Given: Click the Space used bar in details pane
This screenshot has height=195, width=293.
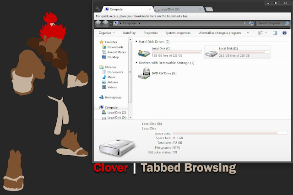Looking at the screenshot, I should click(230, 133).
